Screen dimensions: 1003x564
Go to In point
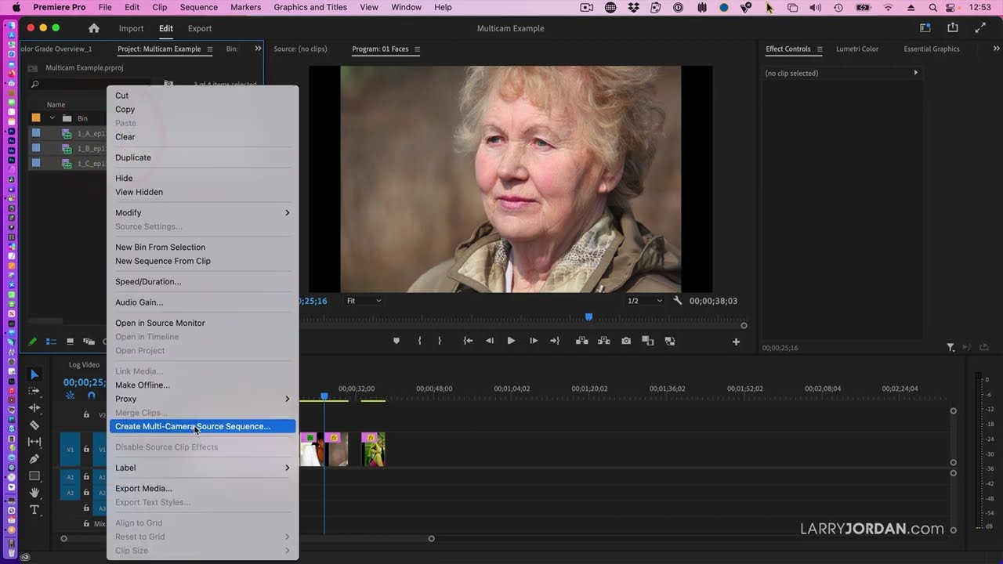(468, 341)
